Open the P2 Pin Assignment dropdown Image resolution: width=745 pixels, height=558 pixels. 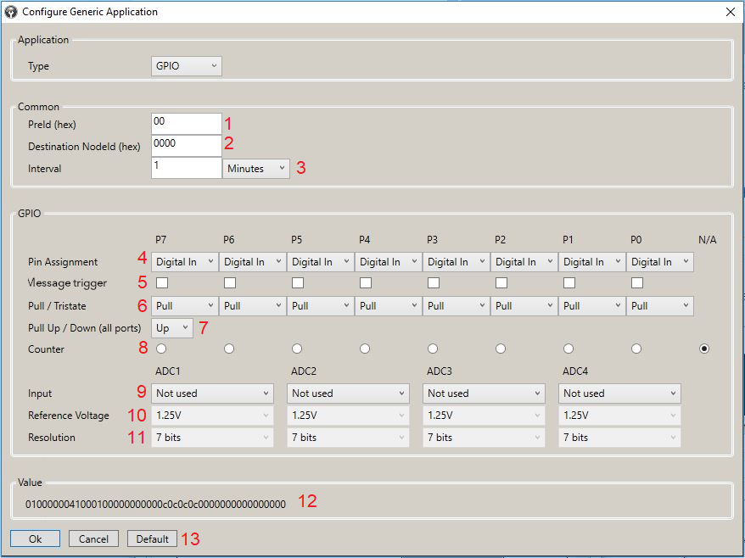coord(524,262)
